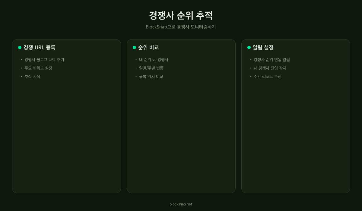362x211 pixels.
Task: Click the bullet marker before 내 순위 vs 경쟁사
Action: click(x=136, y=60)
